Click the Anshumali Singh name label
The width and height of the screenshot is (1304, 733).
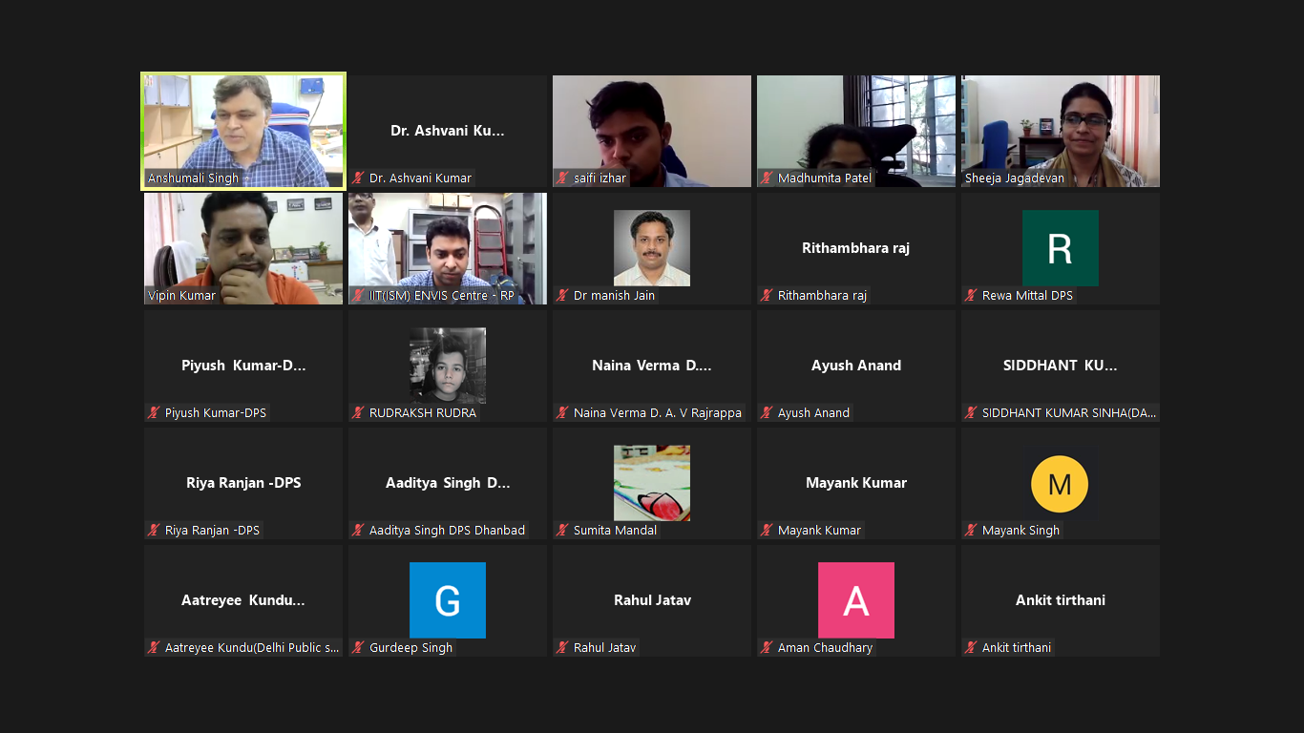194,178
